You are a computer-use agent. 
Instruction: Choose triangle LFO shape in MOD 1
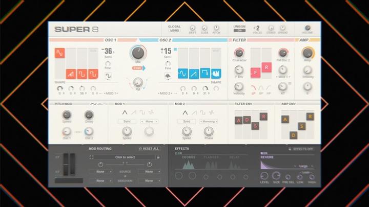(125, 112)
